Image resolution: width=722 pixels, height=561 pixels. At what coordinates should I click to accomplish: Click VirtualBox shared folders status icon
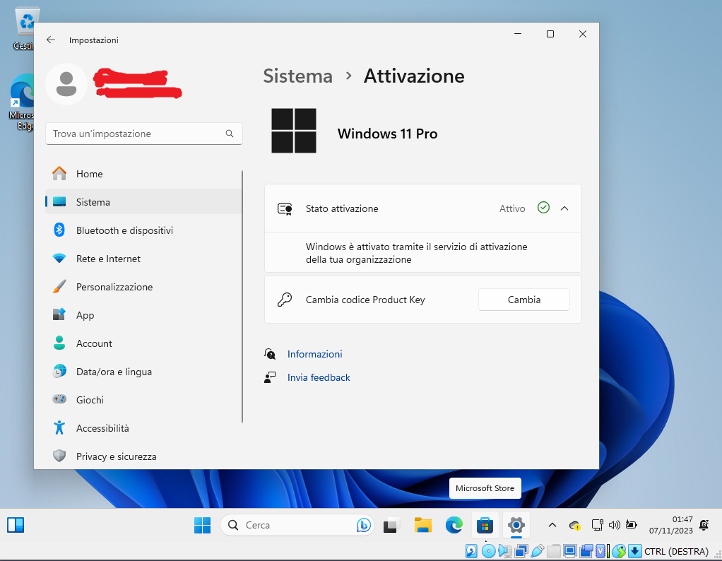tap(554, 551)
